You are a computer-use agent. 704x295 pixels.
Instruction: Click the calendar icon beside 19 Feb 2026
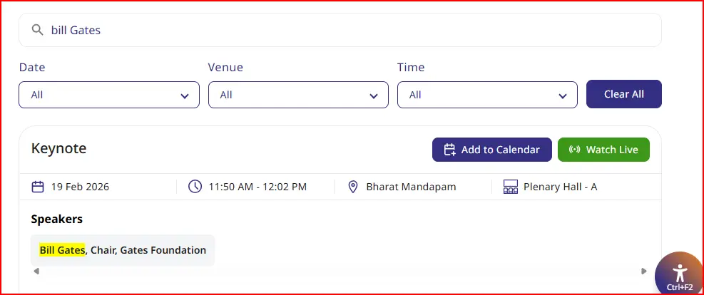pos(39,187)
